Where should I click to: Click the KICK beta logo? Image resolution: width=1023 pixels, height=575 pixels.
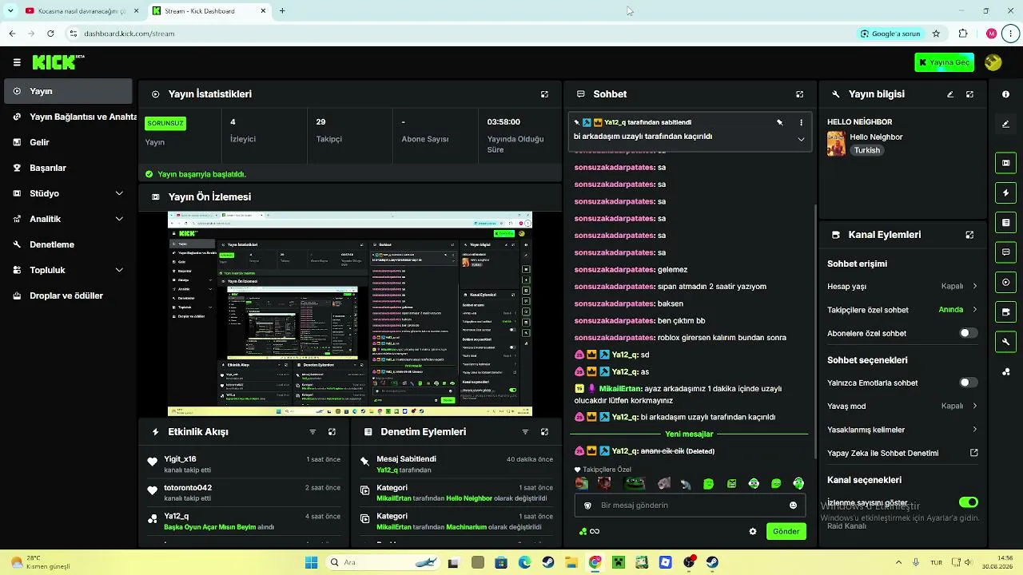tap(58, 62)
